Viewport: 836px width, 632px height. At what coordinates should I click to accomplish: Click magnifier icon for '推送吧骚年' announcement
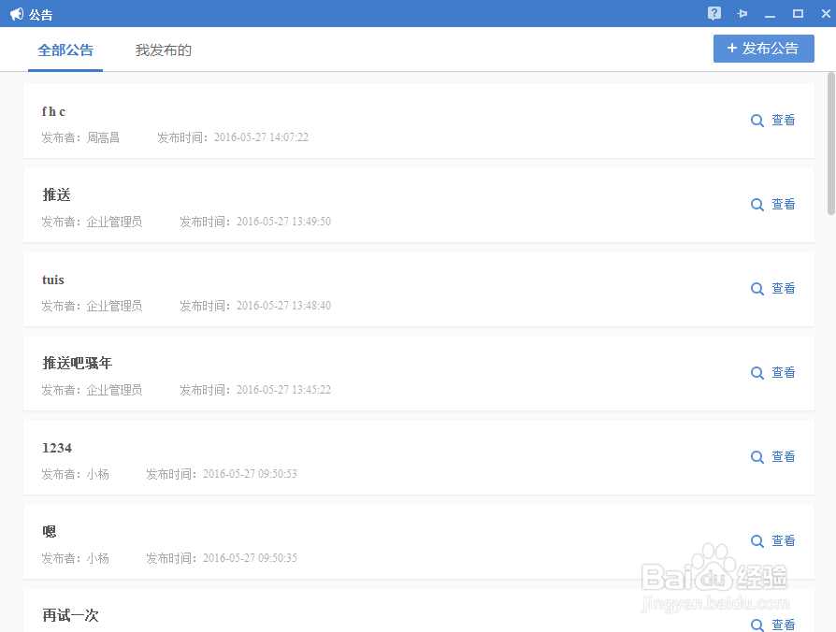(x=757, y=373)
